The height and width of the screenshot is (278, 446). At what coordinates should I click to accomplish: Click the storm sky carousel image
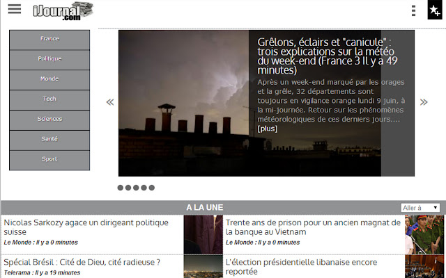(184, 104)
